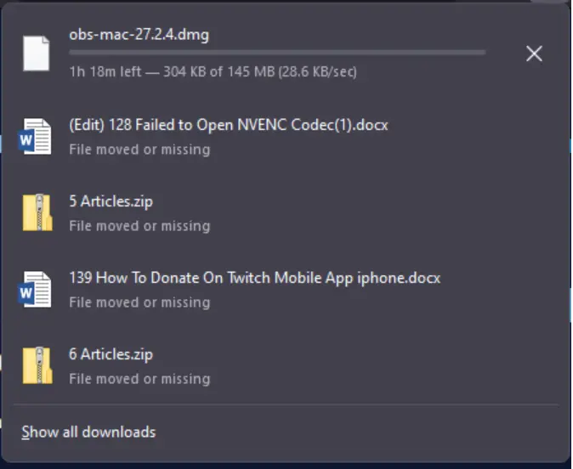The height and width of the screenshot is (469, 573).
Task: Click the download progress bar for obs-mac
Action: coord(277,53)
